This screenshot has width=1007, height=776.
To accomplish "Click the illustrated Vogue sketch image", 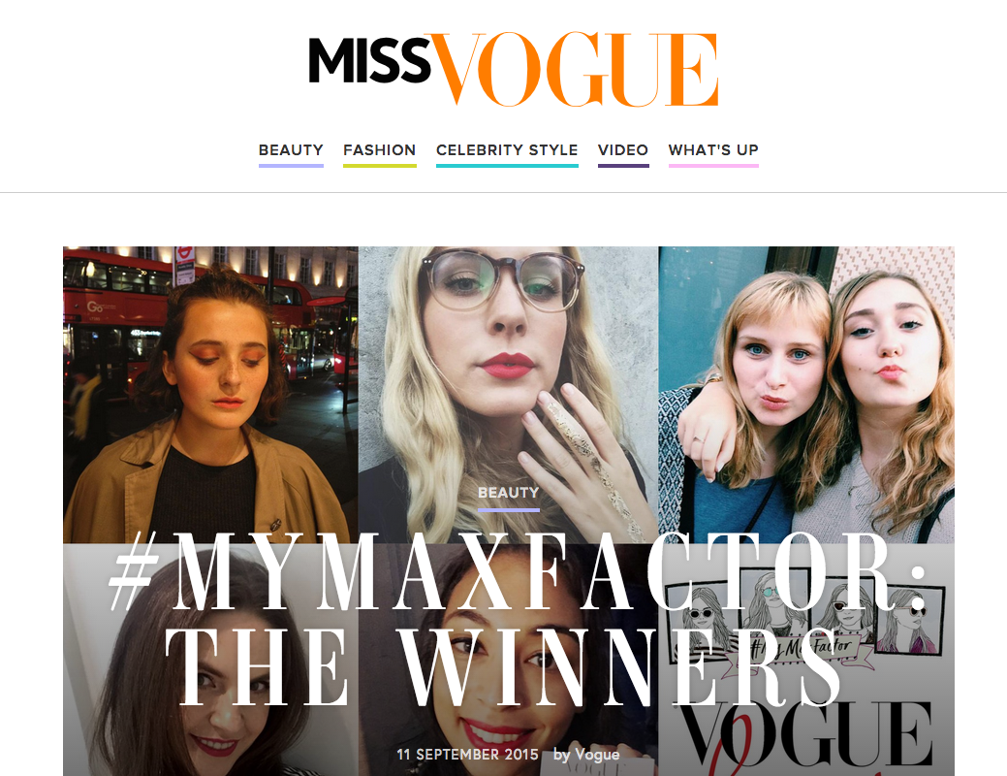I will pyautogui.click(x=806, y=660).
